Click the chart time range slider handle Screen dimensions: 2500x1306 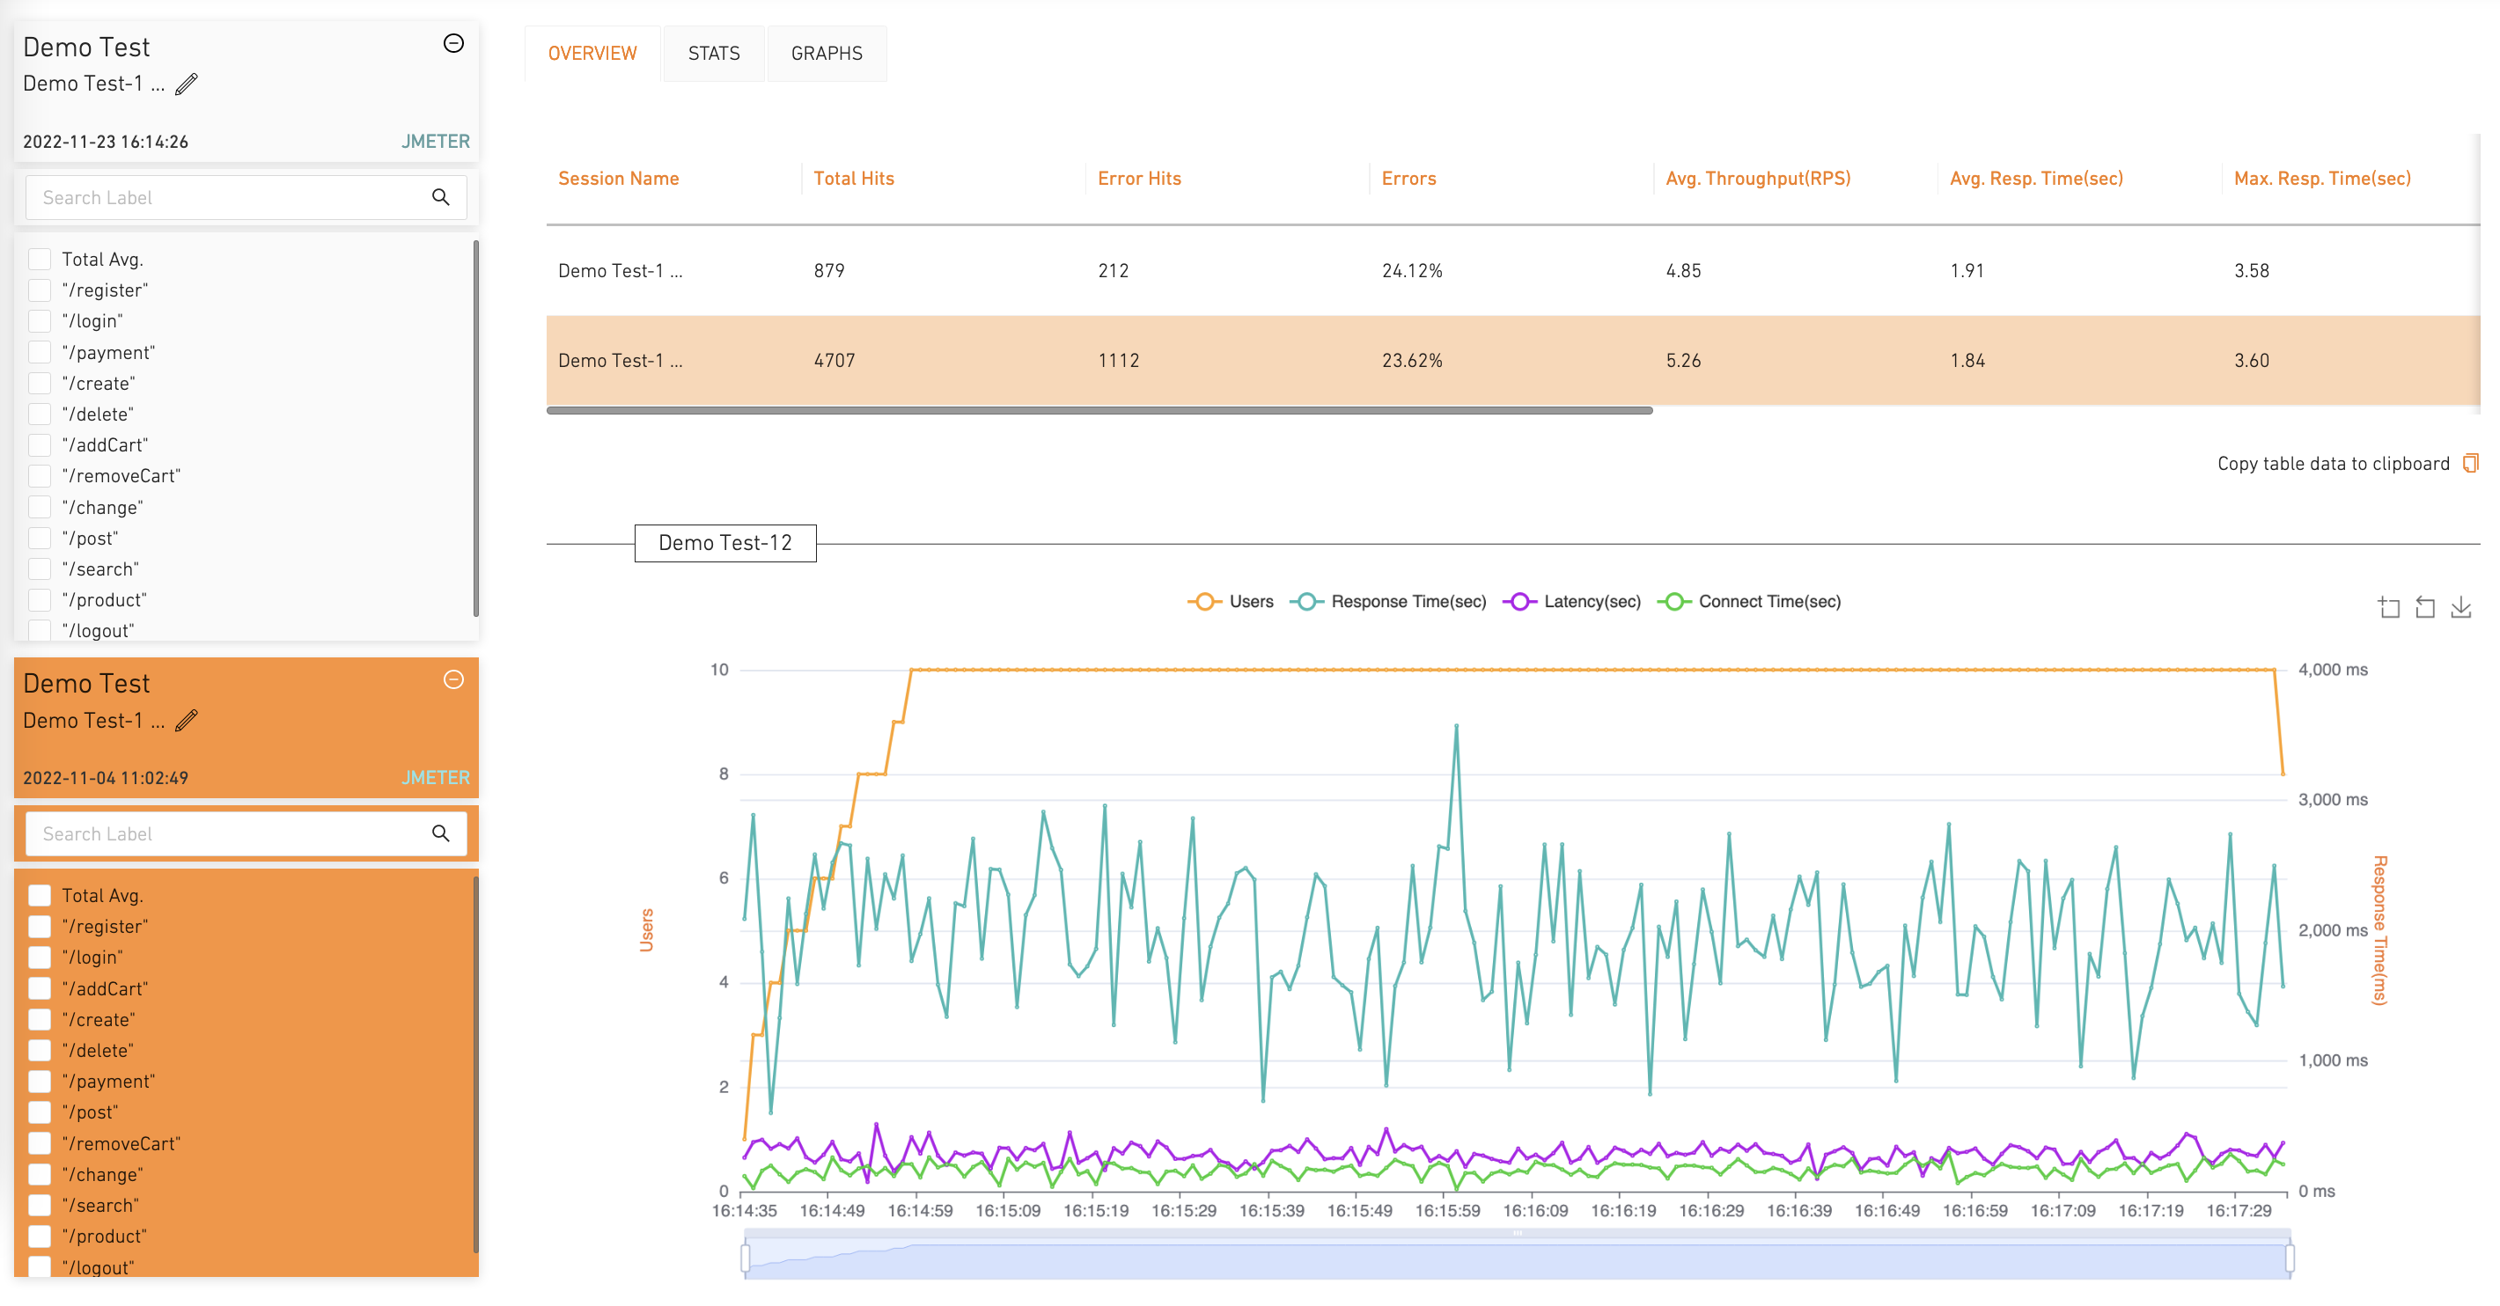coord(746,1258)
